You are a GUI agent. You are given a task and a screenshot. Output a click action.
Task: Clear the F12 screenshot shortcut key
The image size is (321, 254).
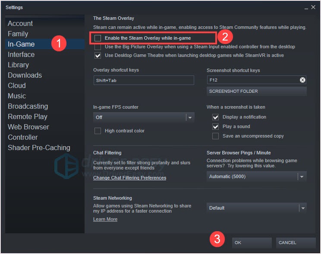[x=302, y=80]
